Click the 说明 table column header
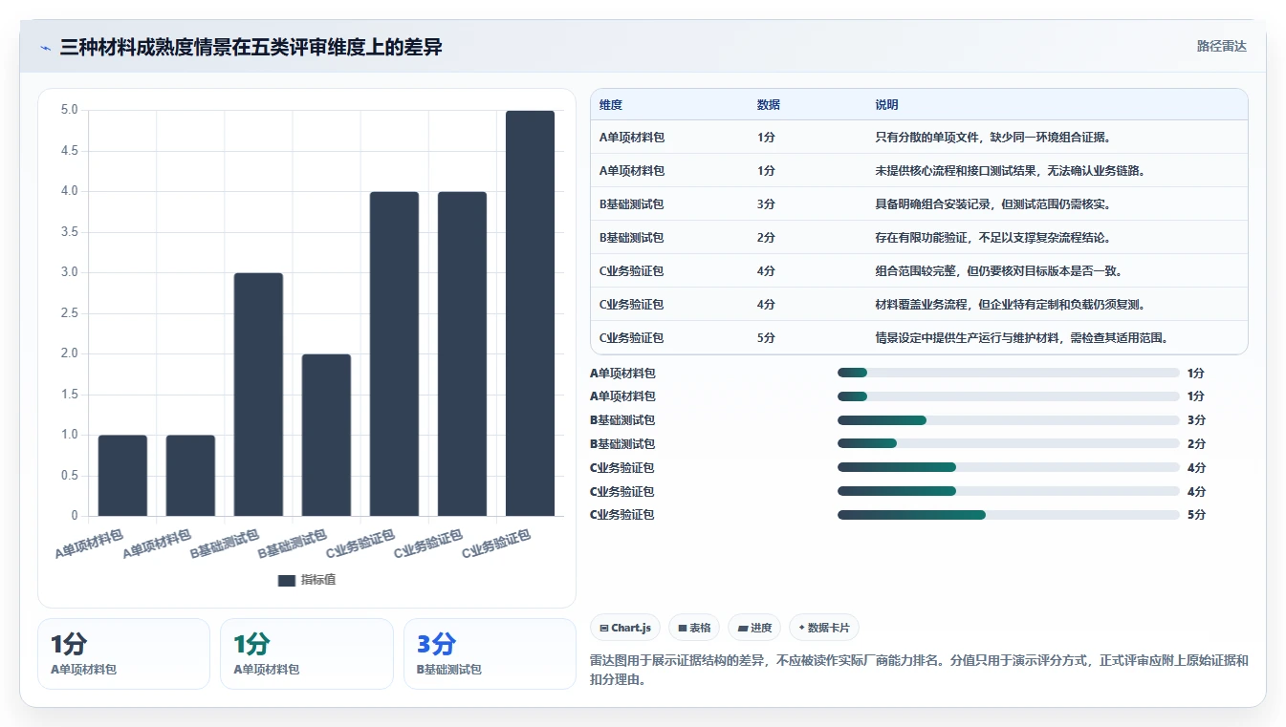Screen dimensions: 1286x727 (x=886, y=105)
